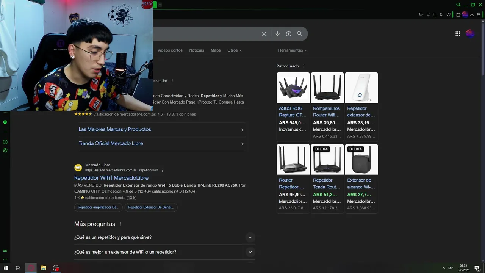
Task: Open the Rompemuros Router Wifi ad link
Action: [x=326, y=111]
